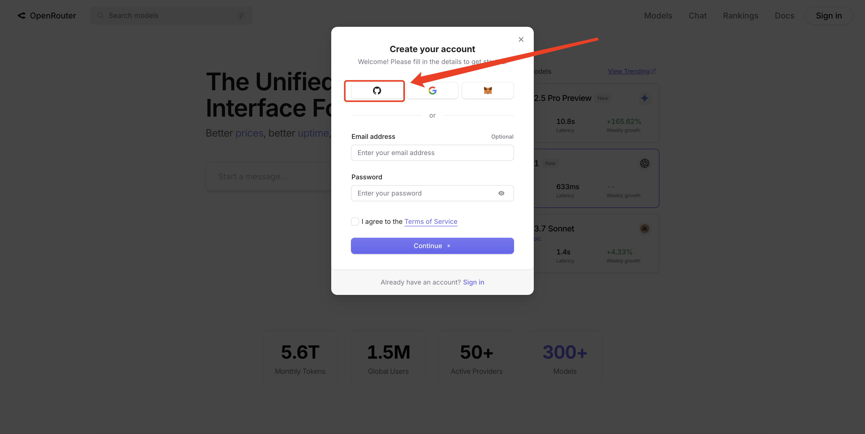Open the Terms of Service link
Image resolution: width=865 pixels, height=434 pixels.
click(x=431, y=221)
